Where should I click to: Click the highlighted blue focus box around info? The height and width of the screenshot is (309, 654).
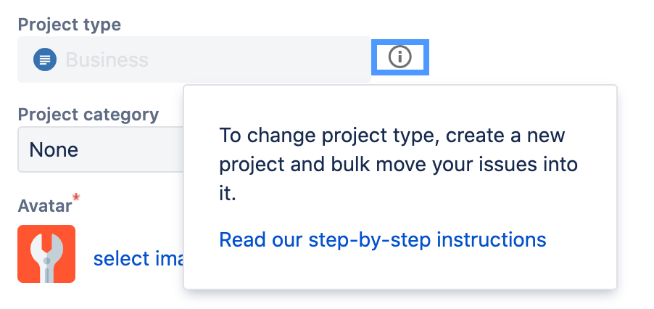point(400,57)
